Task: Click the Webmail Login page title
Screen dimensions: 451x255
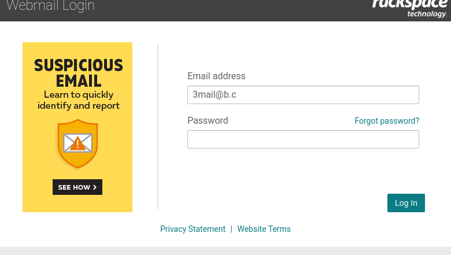Action: [50, 6]
